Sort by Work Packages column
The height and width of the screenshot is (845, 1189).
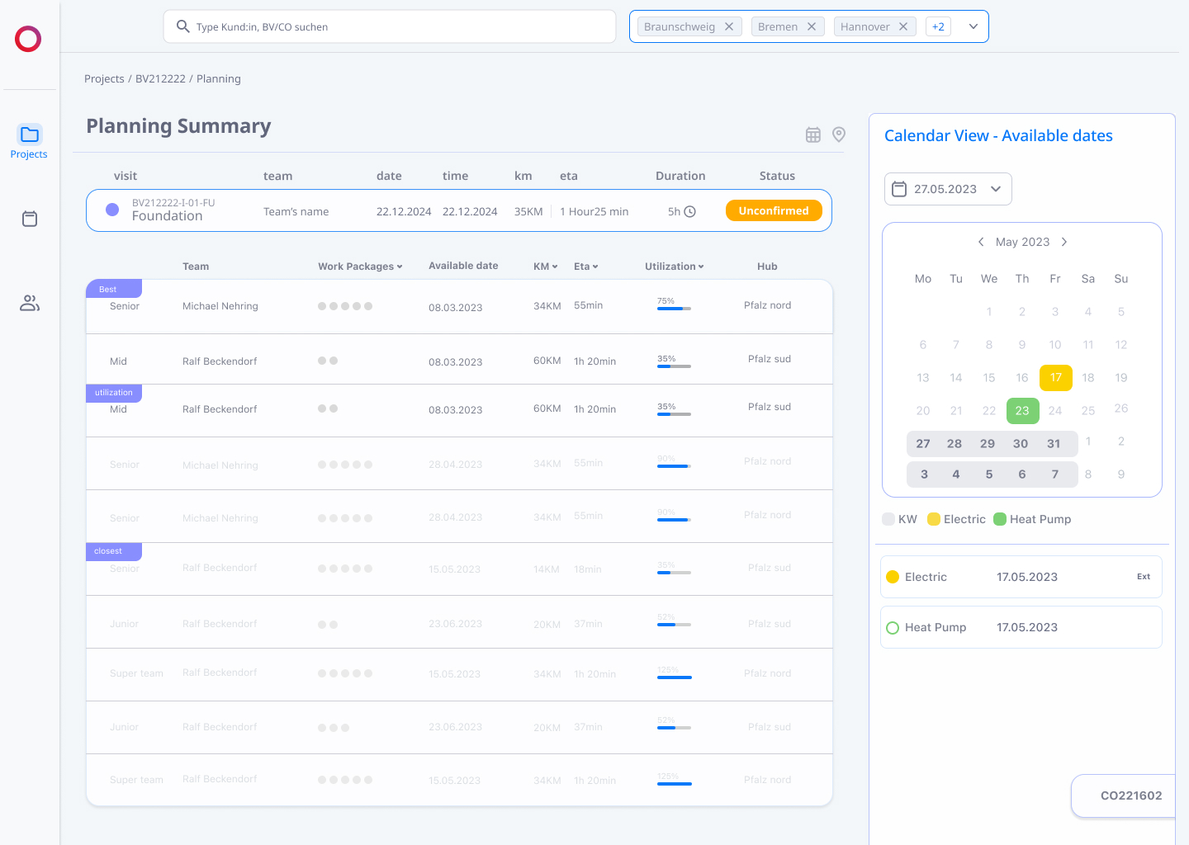tap(360, 267)
